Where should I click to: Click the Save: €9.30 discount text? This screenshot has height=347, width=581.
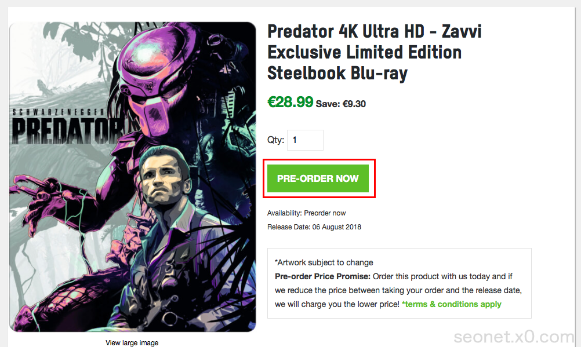pos(341,104)
